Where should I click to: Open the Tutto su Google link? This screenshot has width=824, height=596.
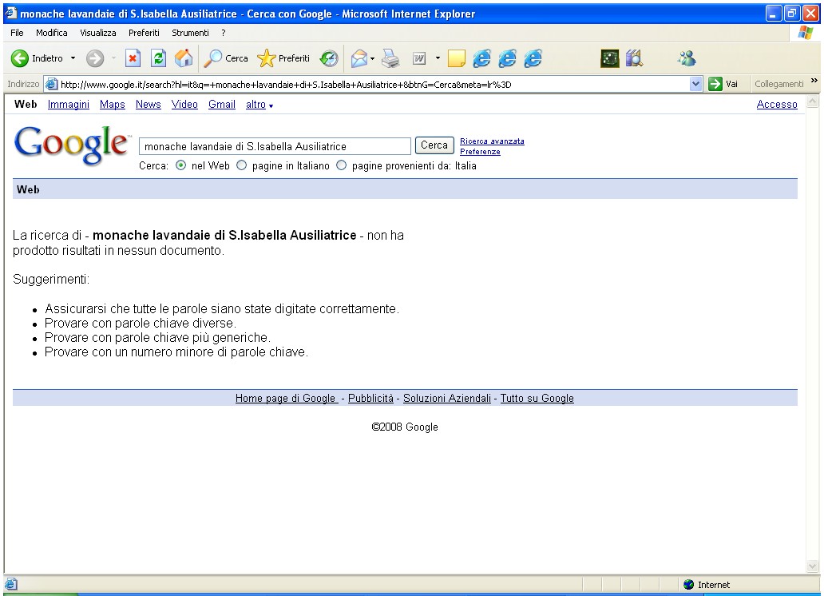tap(537, 398)
